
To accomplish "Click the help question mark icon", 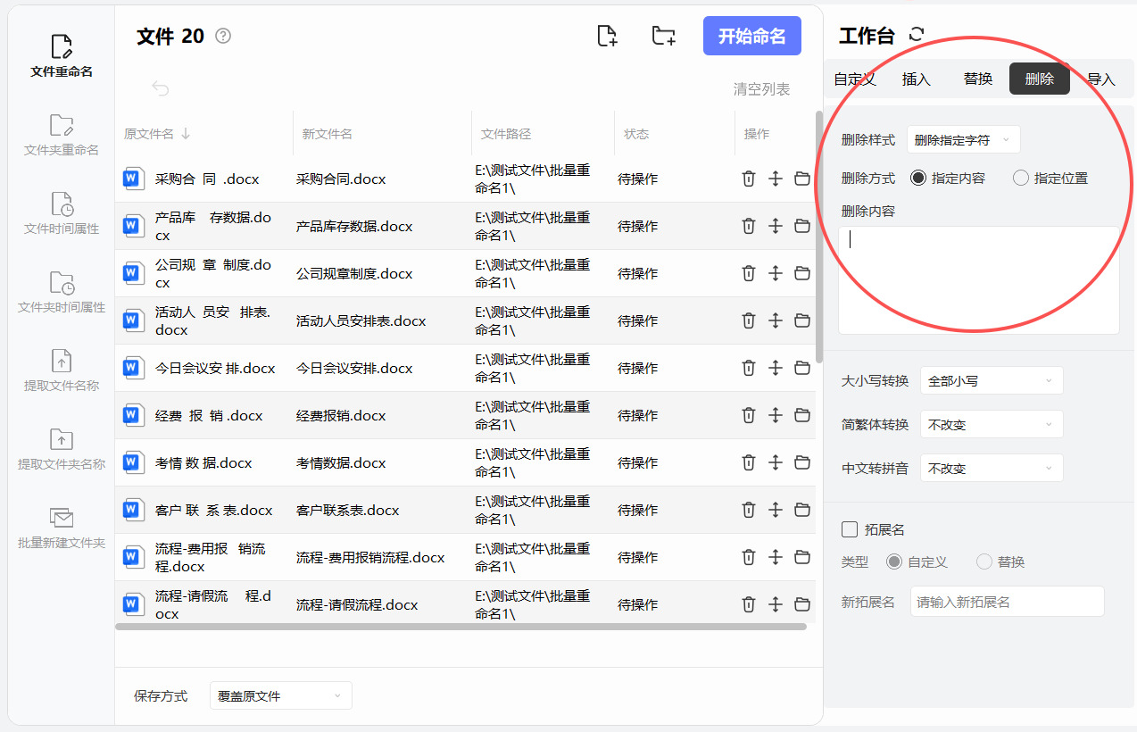I will click(x=223, y=37).
